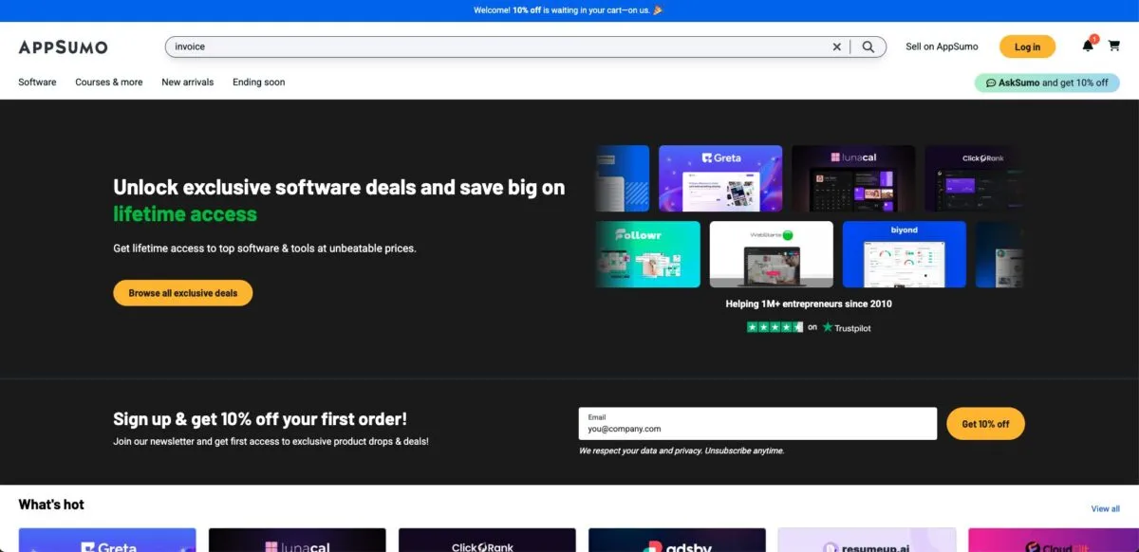Focus the Email input field

click(x=757, y=429)
